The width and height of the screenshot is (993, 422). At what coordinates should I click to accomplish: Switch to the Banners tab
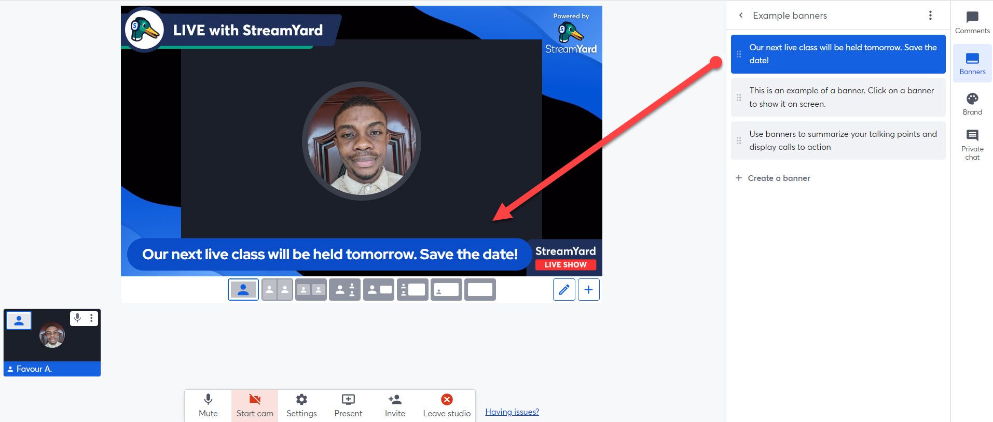tap(972, 63)
